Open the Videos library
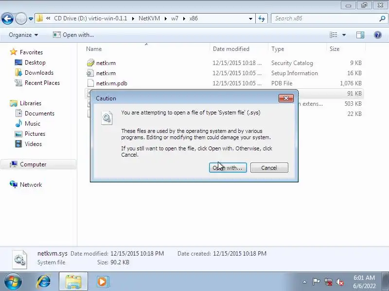This screenshot has height=291, width=389. (33, 144)
